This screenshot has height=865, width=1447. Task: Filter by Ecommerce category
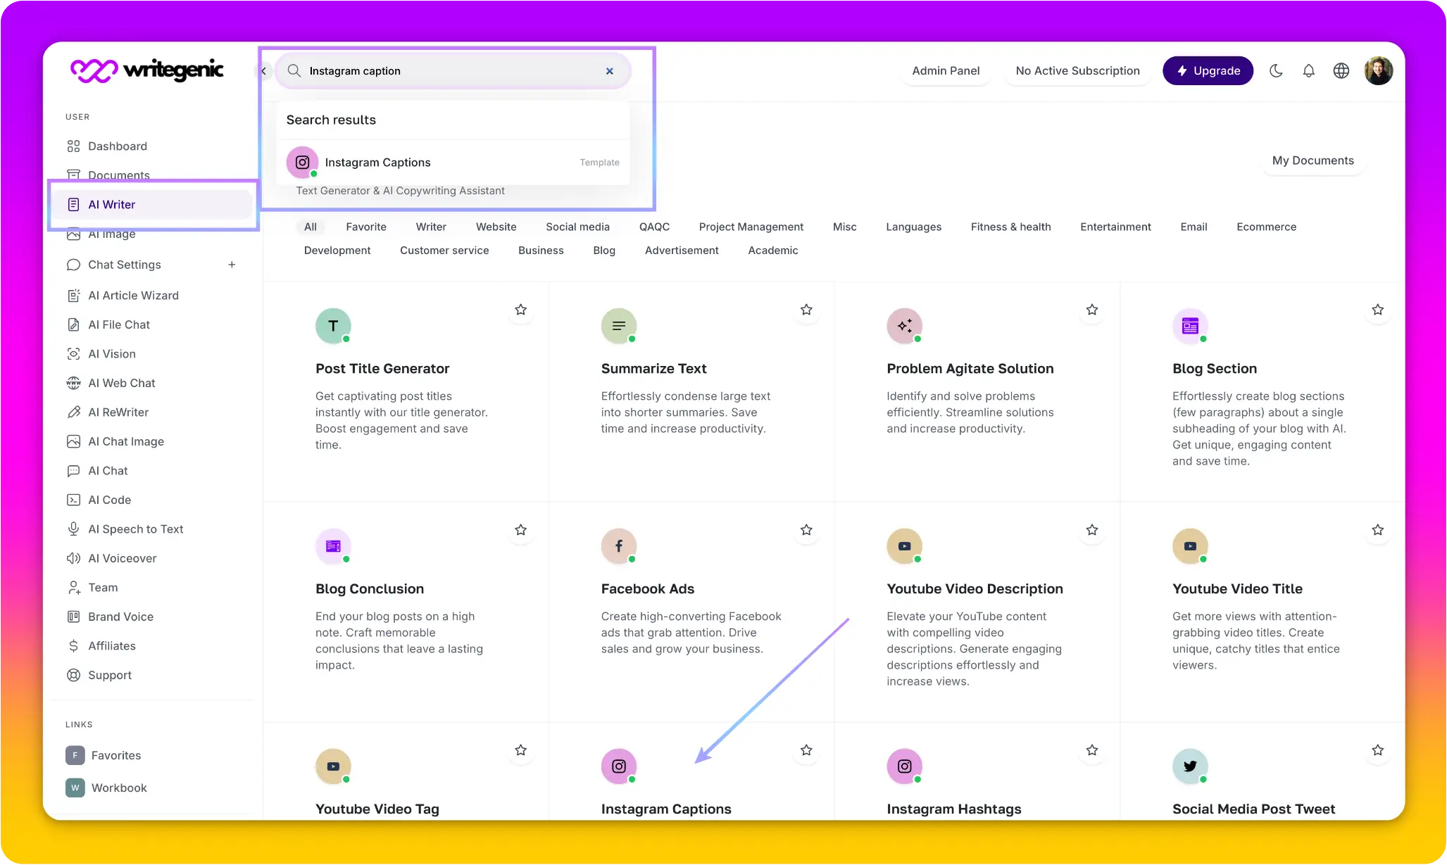pos(1266,227)
